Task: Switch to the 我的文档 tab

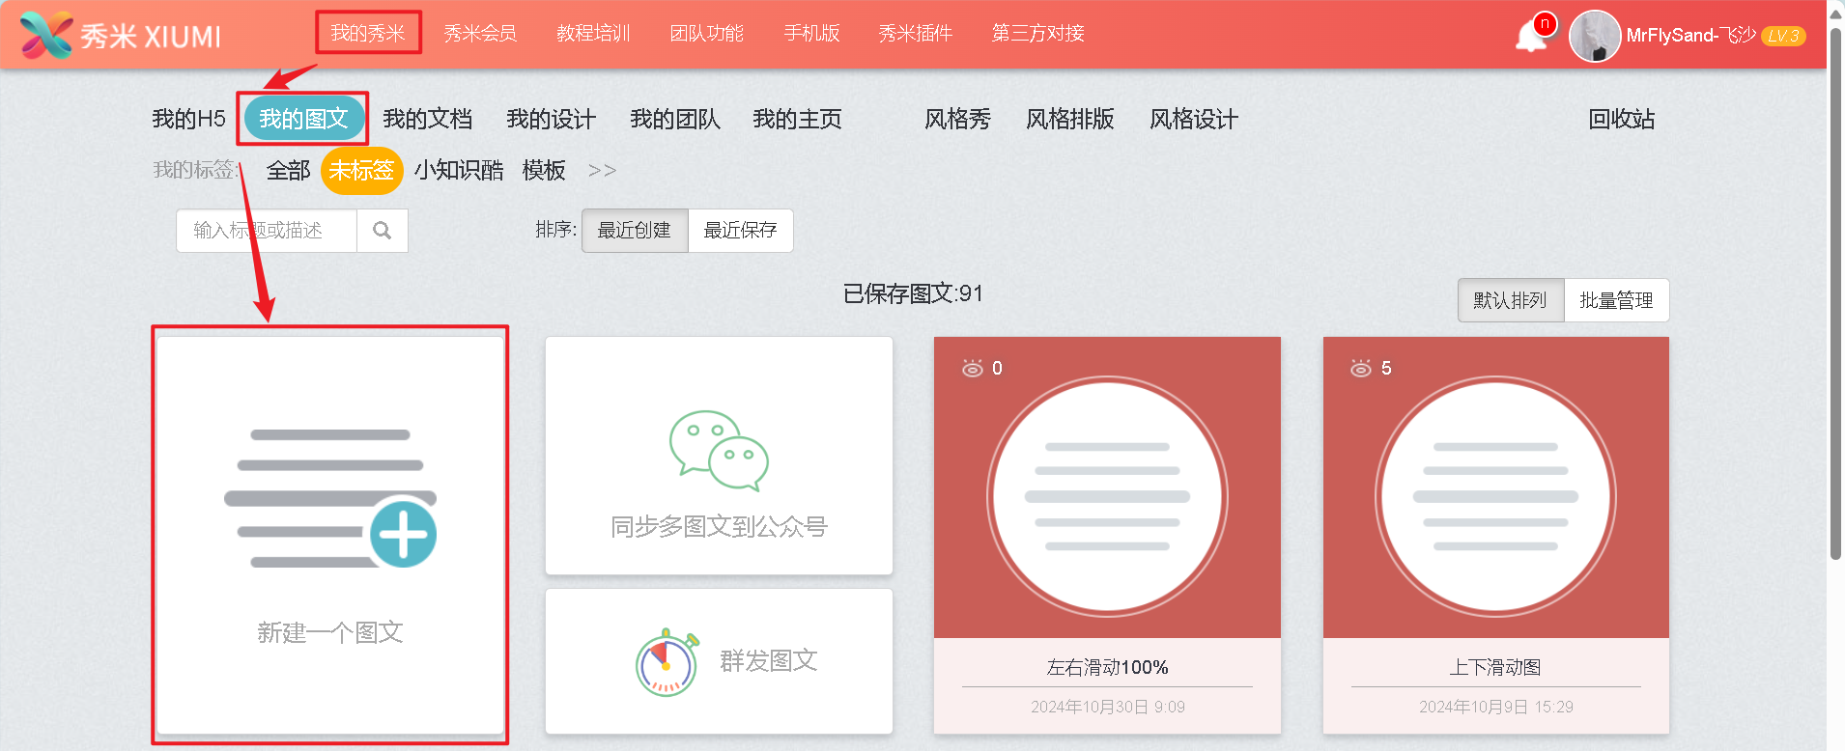Action: [x=428, y=119]
